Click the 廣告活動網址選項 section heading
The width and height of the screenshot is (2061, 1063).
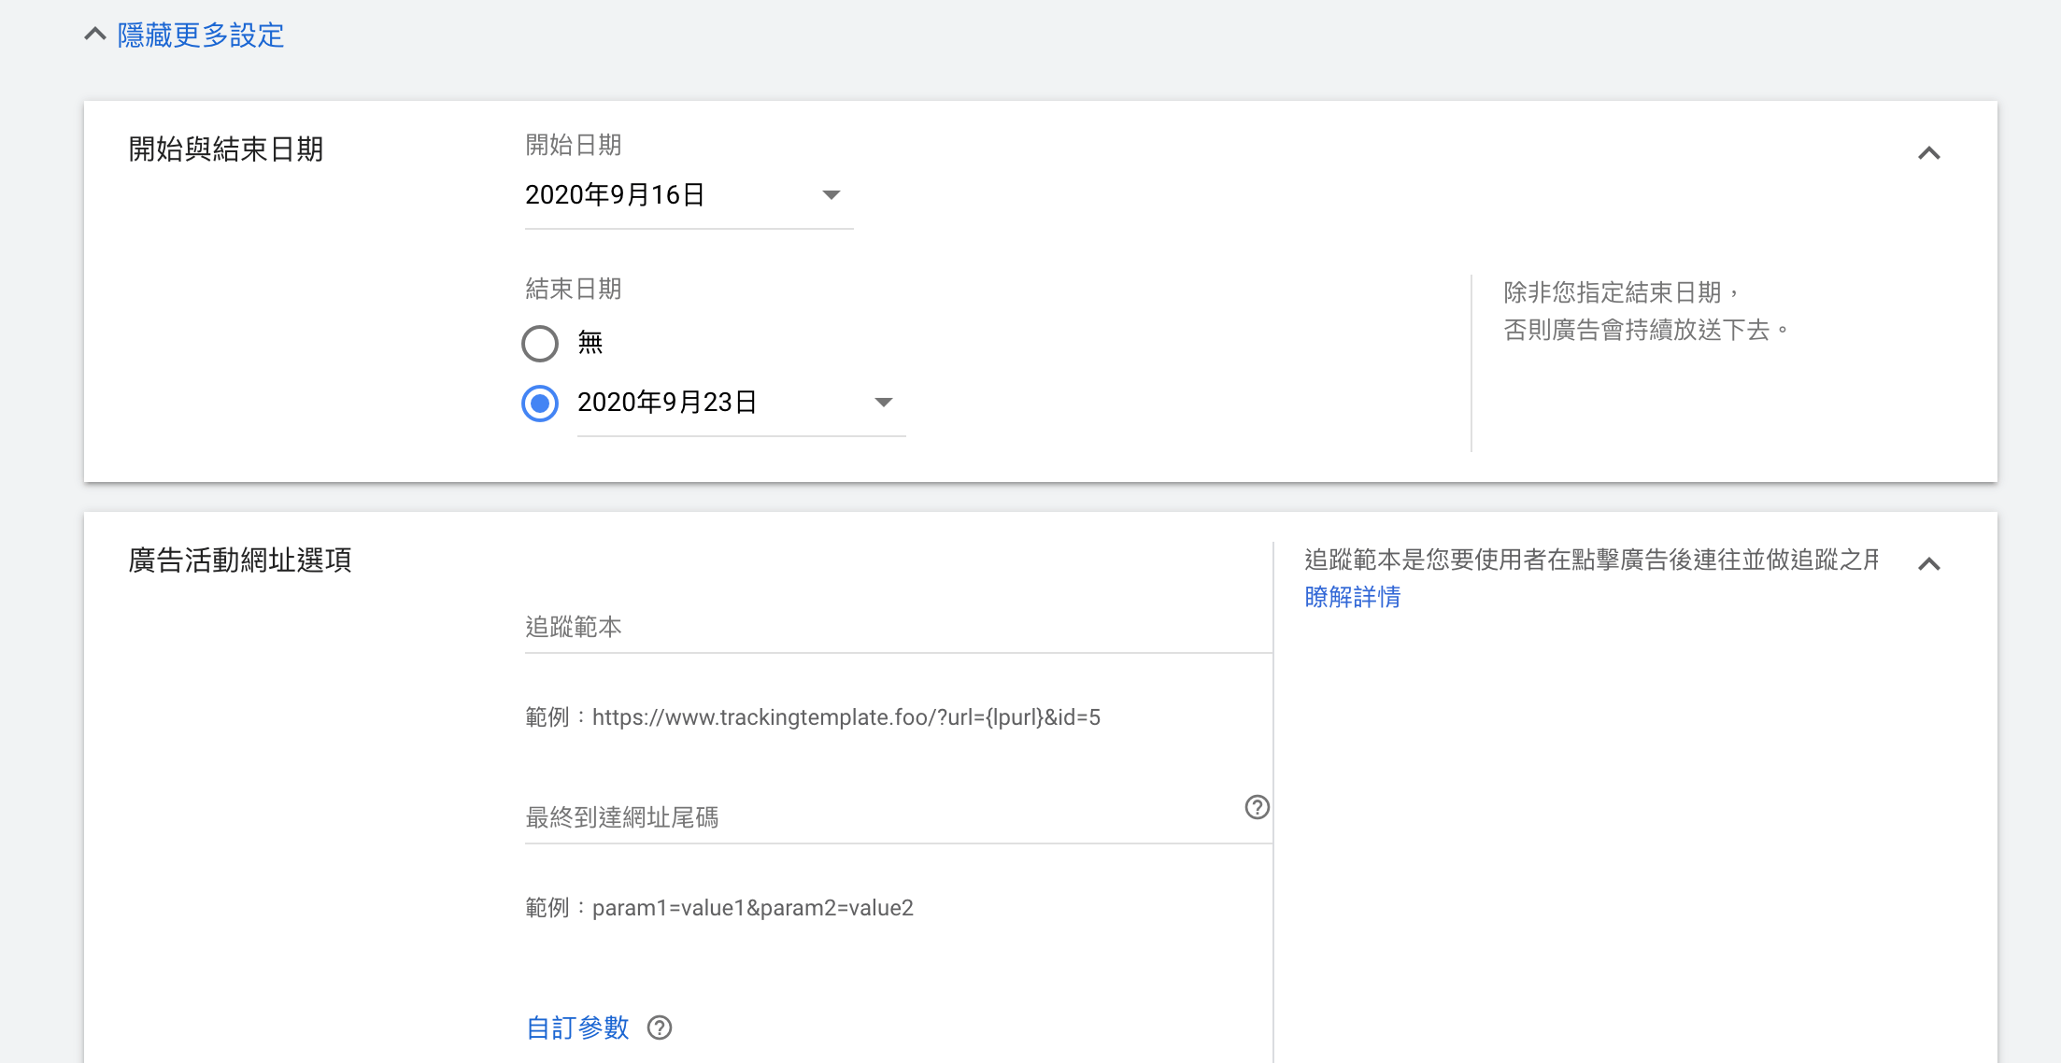(x=240, y=560)
